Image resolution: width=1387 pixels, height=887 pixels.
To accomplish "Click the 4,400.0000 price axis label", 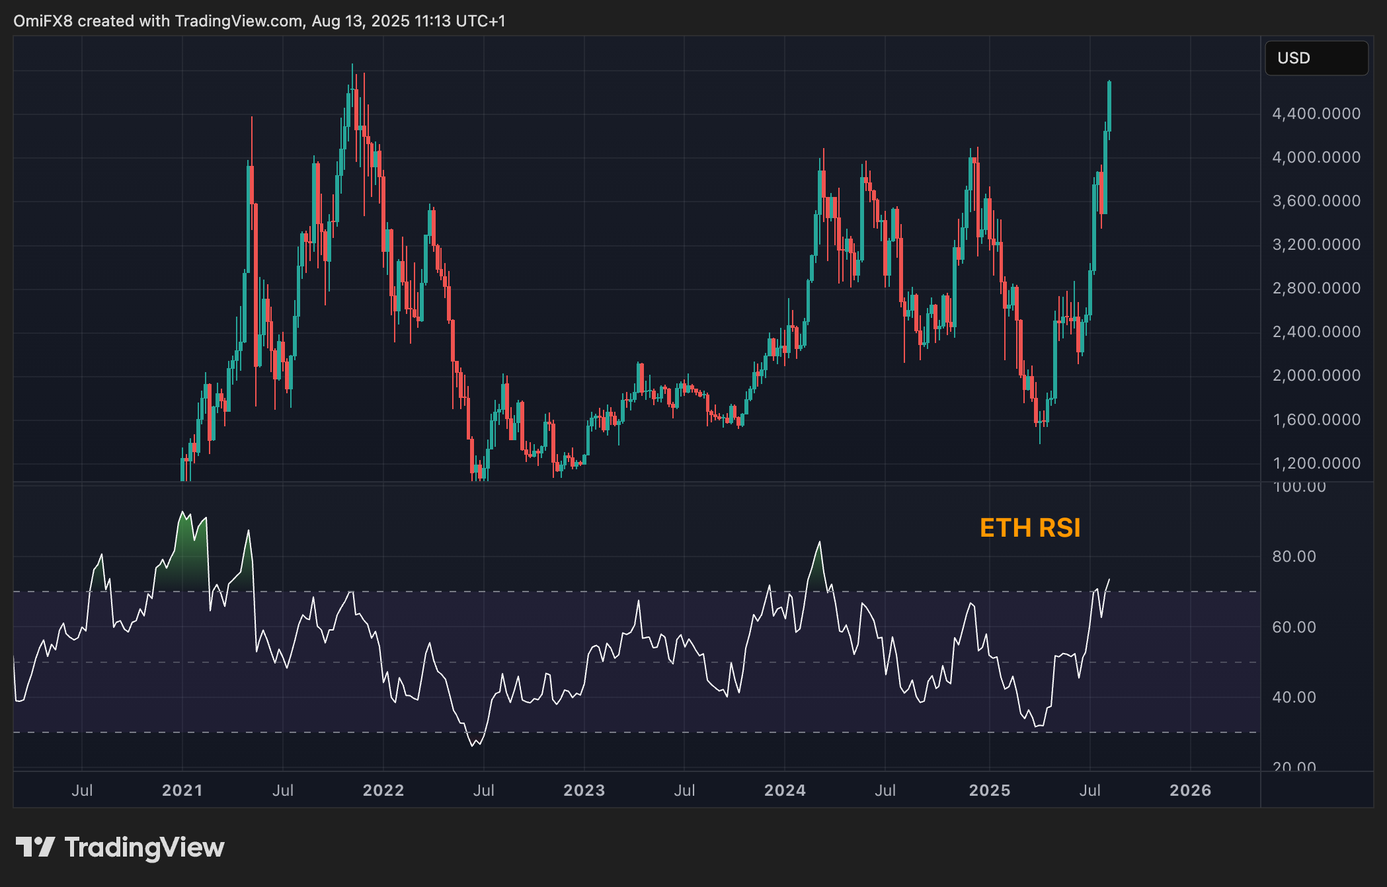I will click(1316, 114).
